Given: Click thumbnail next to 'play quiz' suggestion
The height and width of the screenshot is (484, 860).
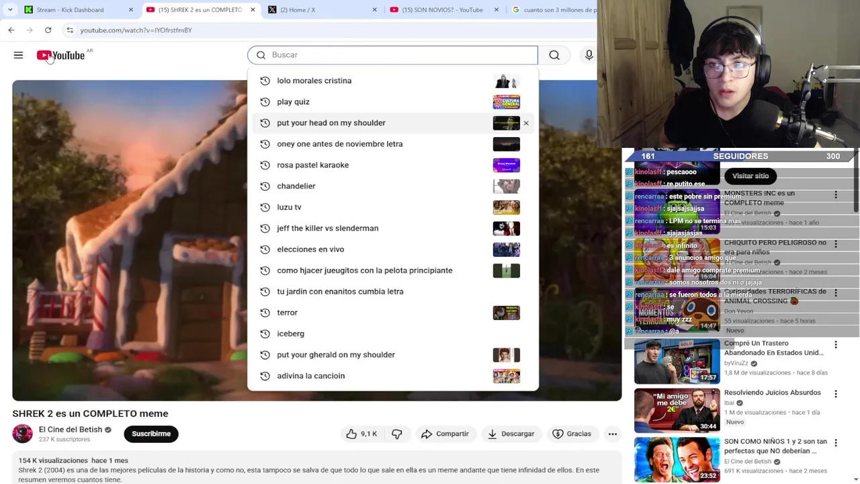Looking at the screenshot, I should tap(506, 102).
